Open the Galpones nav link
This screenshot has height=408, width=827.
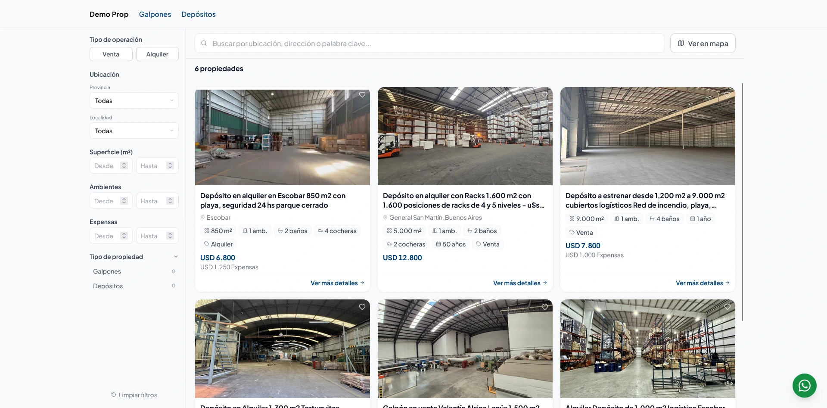155,14
